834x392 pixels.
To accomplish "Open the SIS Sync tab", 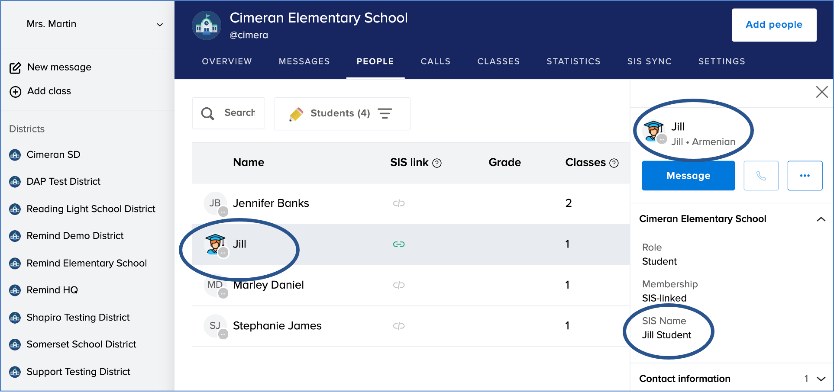I will pos(649,61).
